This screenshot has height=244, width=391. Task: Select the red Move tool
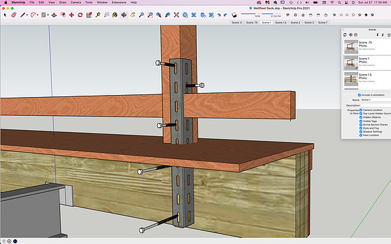pos(71,15)
